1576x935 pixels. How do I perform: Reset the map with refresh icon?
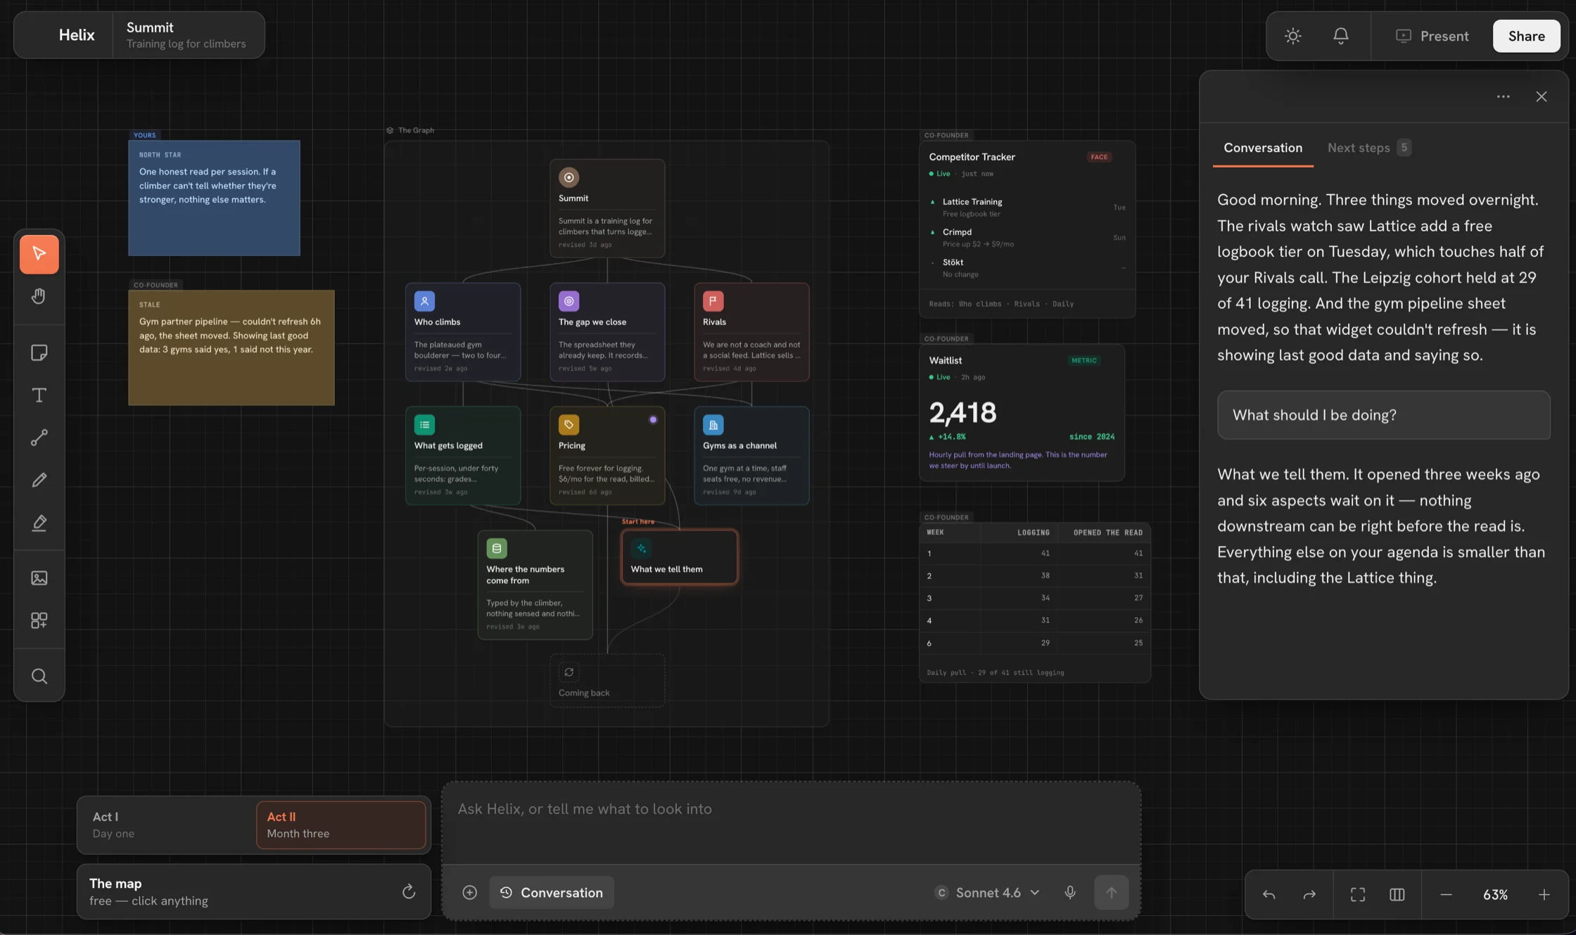[409, 891]
